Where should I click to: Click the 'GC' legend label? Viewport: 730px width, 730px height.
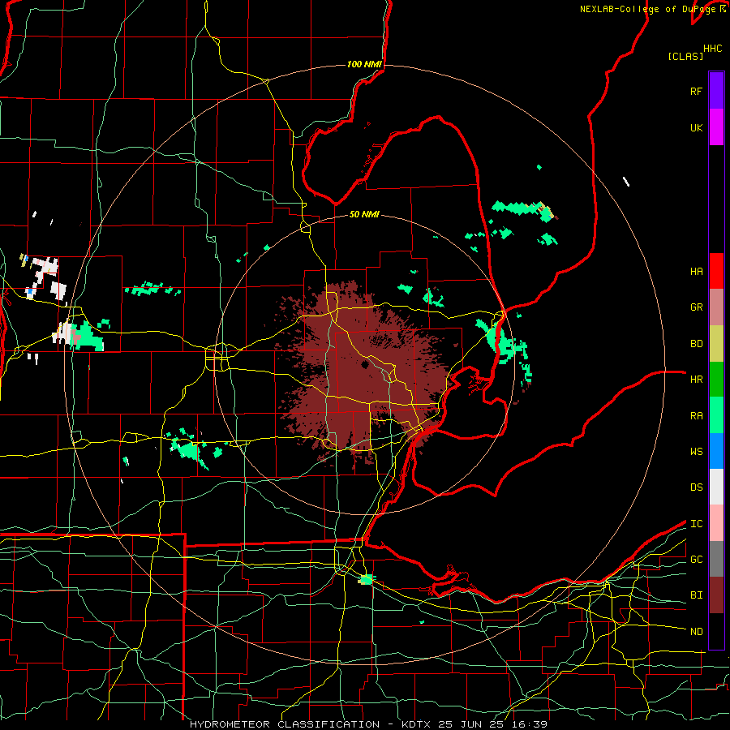click(x=696, y=560)
